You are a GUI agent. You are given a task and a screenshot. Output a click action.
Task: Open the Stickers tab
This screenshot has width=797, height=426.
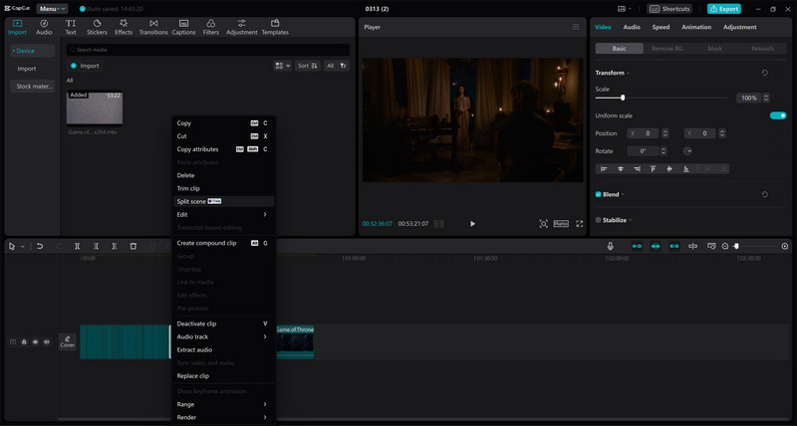tap(97, 27)
